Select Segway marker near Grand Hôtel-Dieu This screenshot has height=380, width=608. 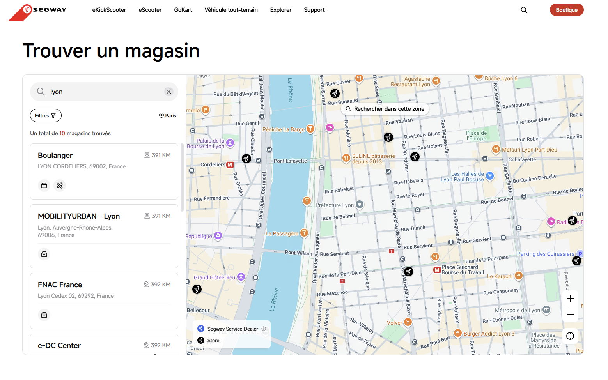pos(197,289)
